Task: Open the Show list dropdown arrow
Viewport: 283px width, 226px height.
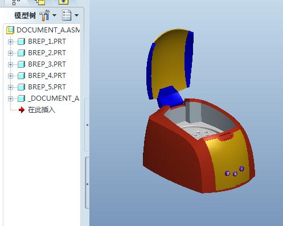Action: (x=76, y=15)
